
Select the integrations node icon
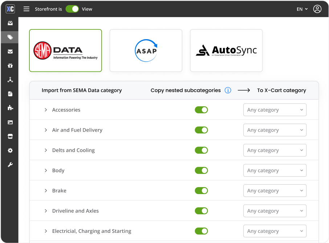(x=10, y=79)
